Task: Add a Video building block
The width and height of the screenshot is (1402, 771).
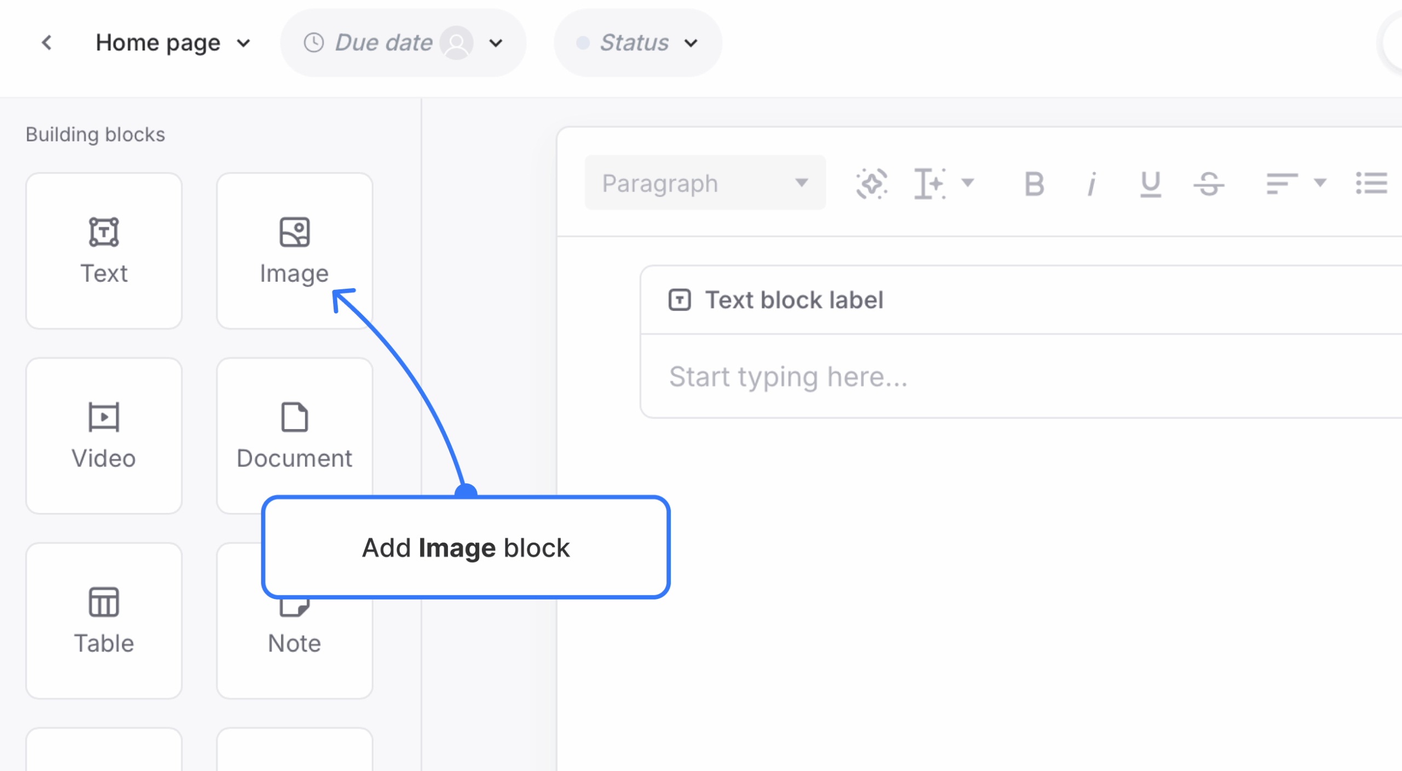Action: [104, 436]
